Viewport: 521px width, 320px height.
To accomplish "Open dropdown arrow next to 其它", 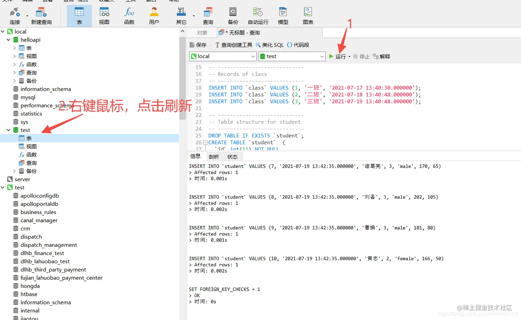I will coord(194,16).
